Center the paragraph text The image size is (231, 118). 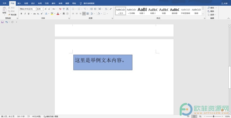(76, 14)
